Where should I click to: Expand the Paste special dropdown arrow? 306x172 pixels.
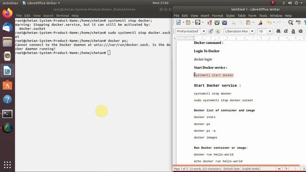click(x=253, y=22)
